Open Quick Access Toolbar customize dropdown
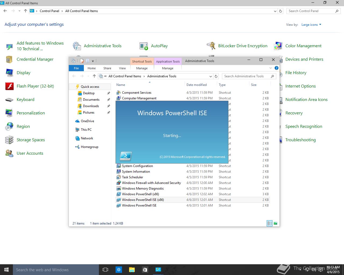 (93, 61)
